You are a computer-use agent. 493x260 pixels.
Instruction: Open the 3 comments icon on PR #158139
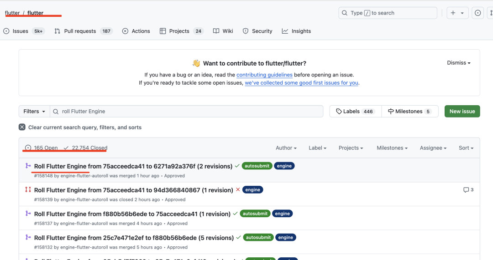coord(468,190)
